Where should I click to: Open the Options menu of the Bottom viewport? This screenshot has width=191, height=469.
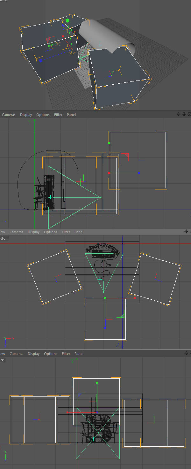click(x=51, y=232)
